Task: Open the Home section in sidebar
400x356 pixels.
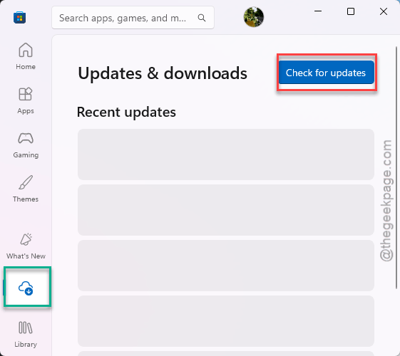Action: coord(26,56)
